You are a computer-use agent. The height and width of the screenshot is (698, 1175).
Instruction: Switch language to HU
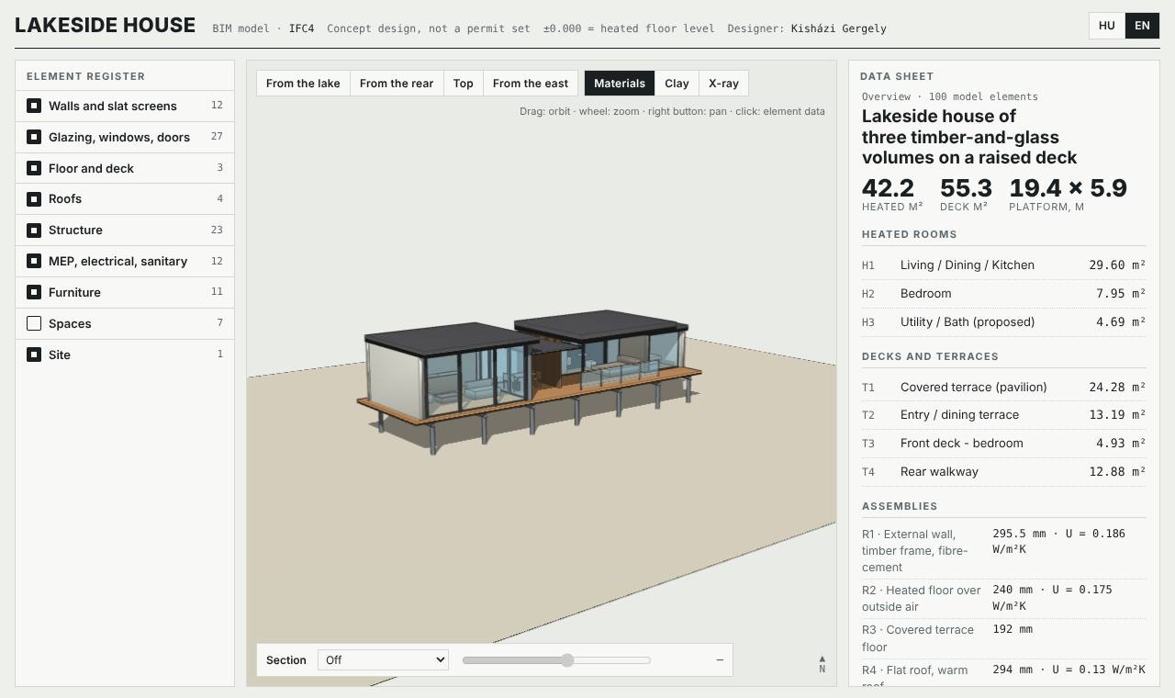tap(1107, 26)
